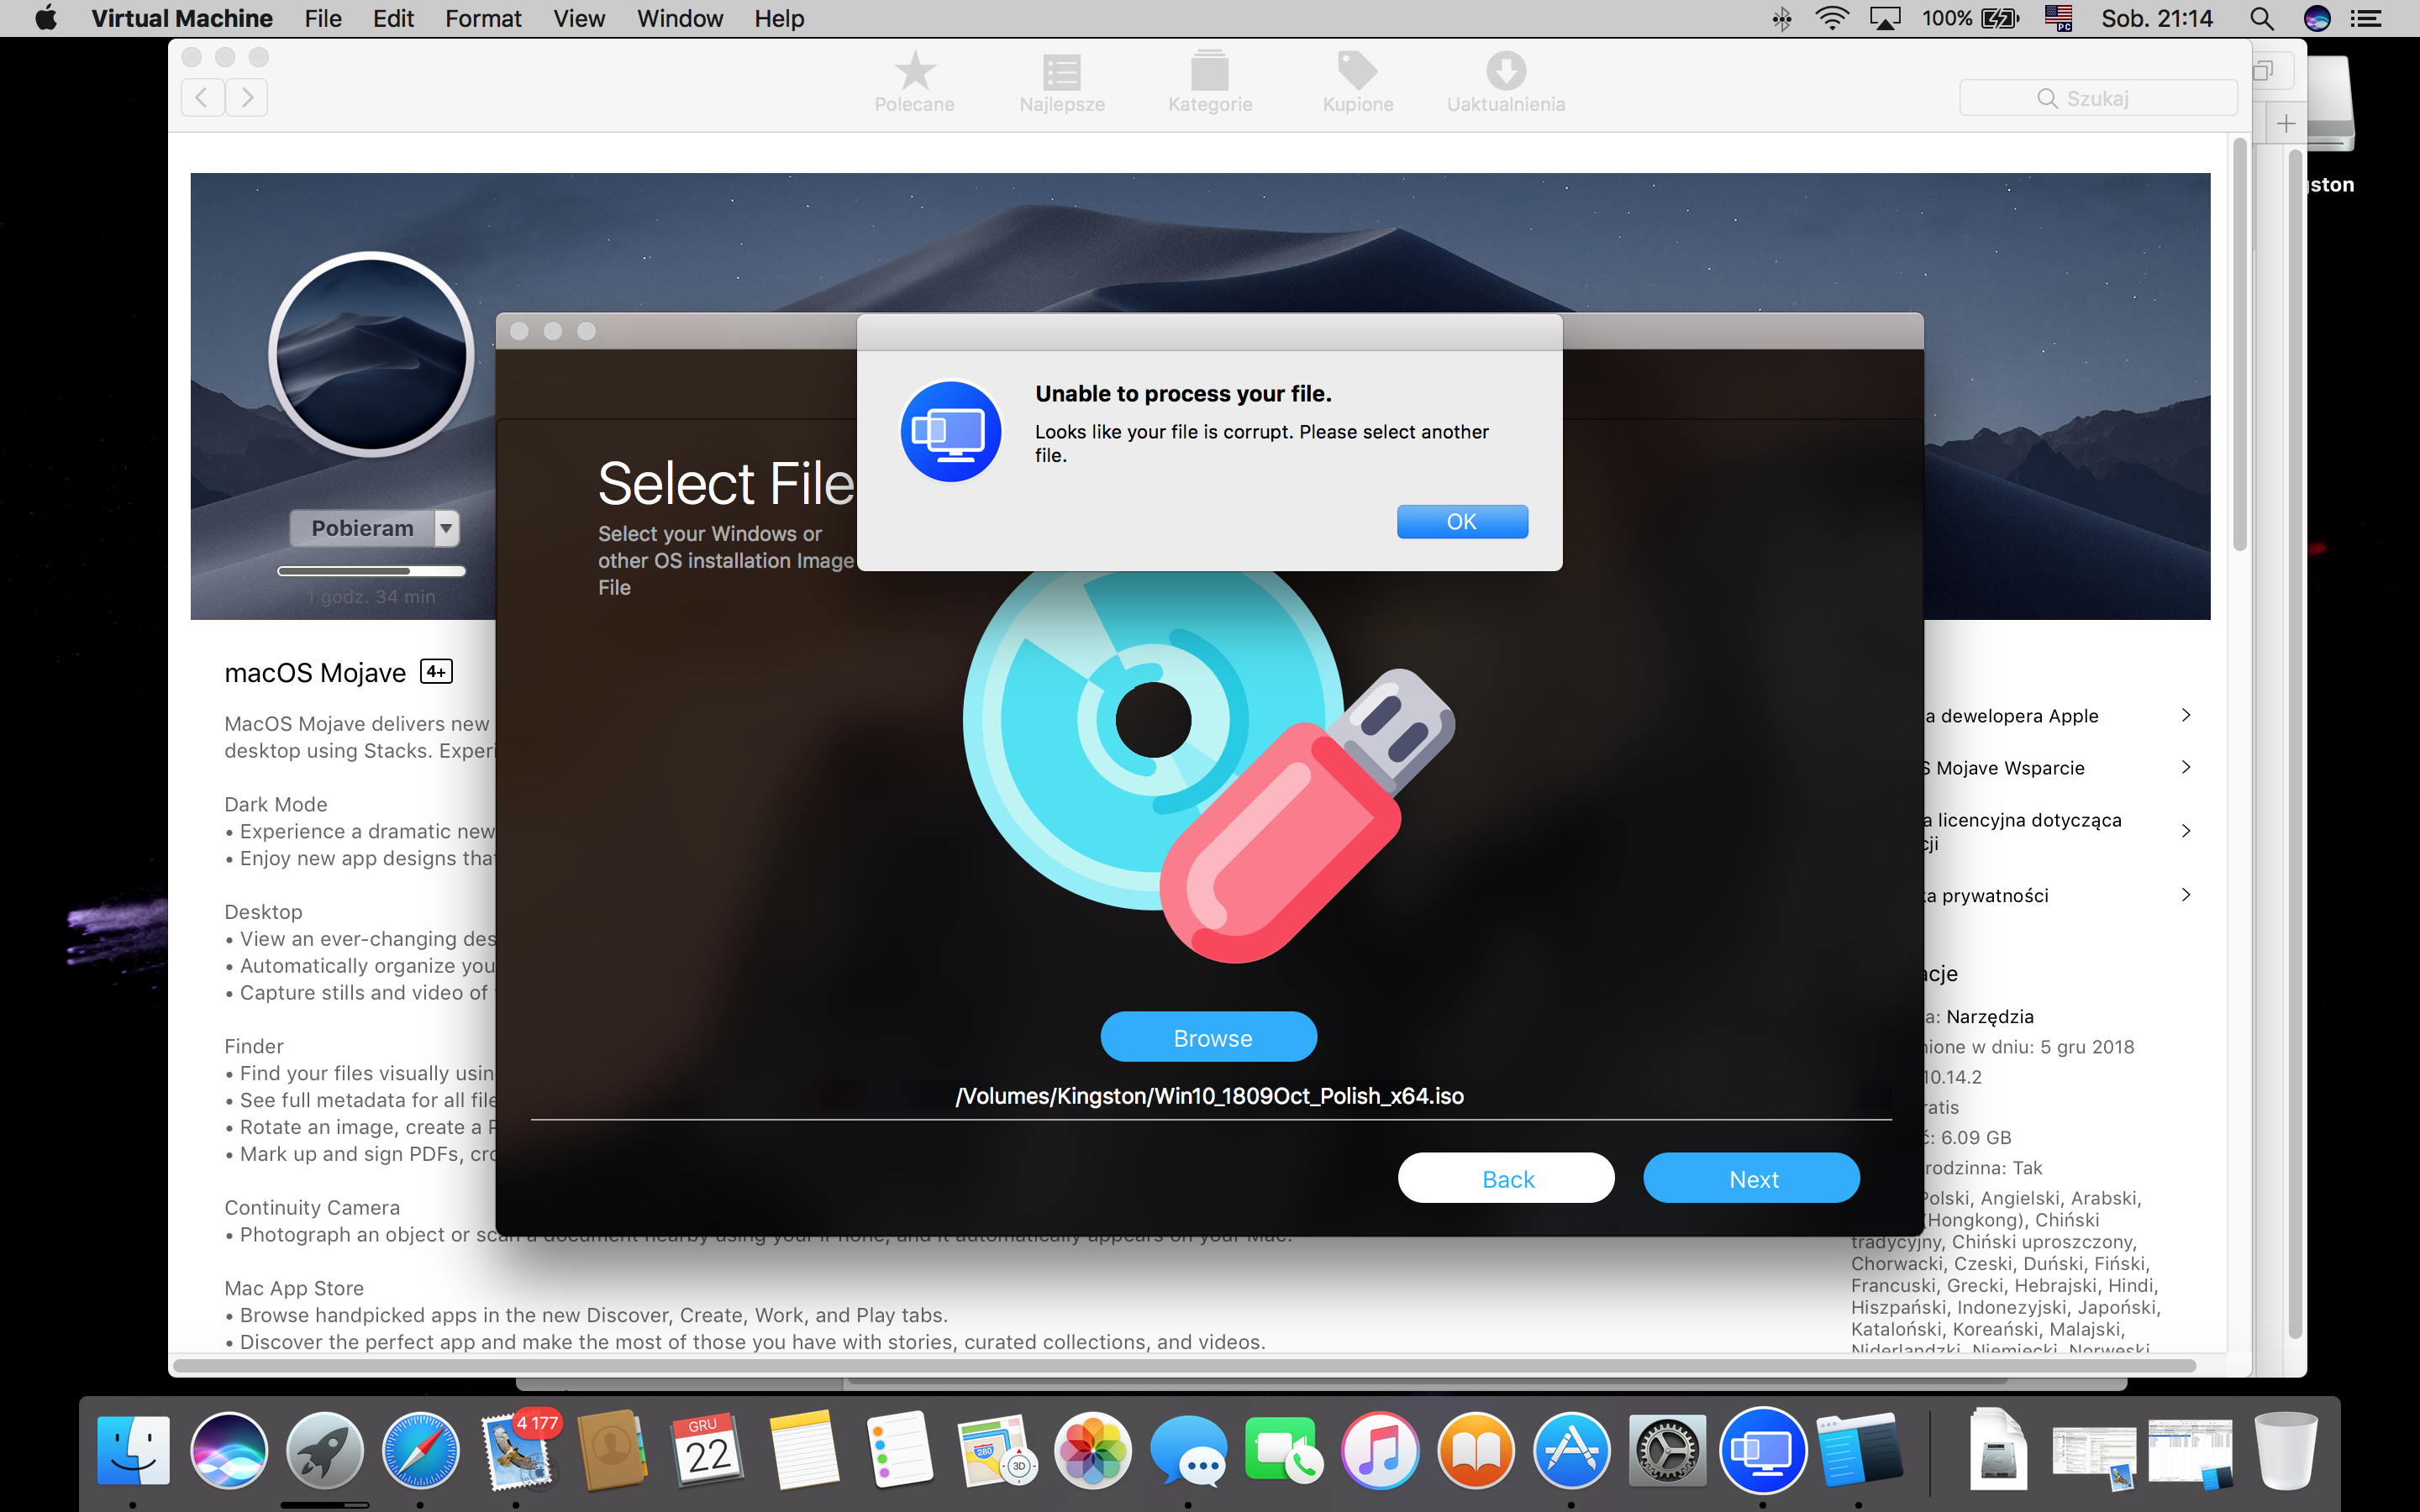The height and width of the screenshot is (1512, 2420).
Task: Open Spotlight search magnifier icon
Action: coord(2262,18)
